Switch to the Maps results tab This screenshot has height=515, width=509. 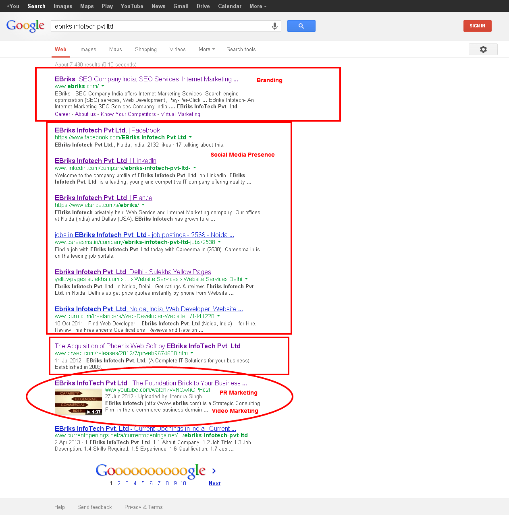(x=116, y=49)
